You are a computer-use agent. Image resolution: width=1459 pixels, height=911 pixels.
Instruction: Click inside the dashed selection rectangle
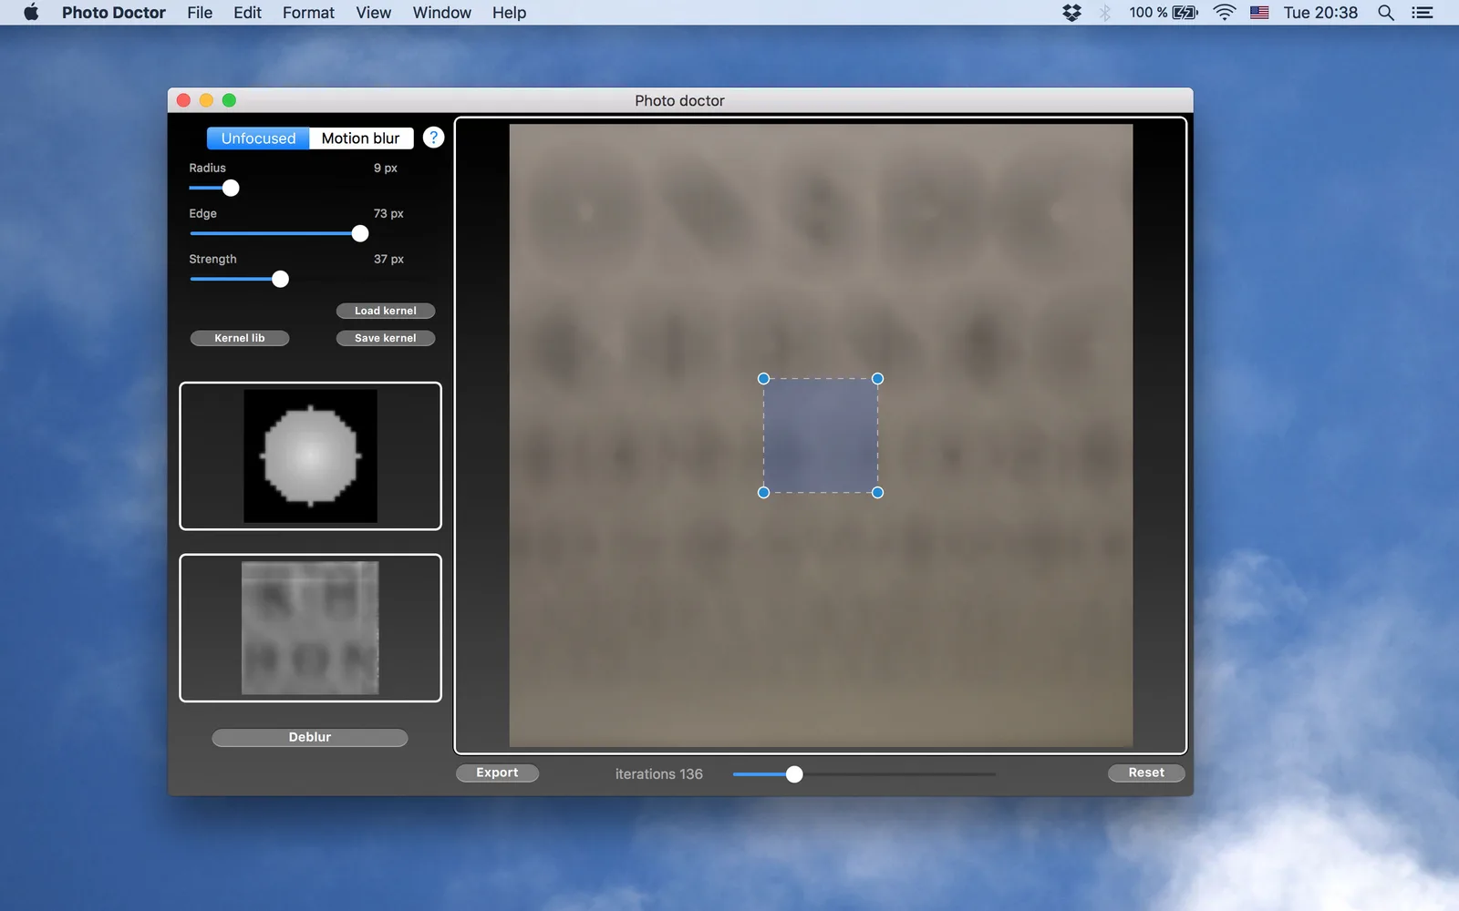pos(821,435)
